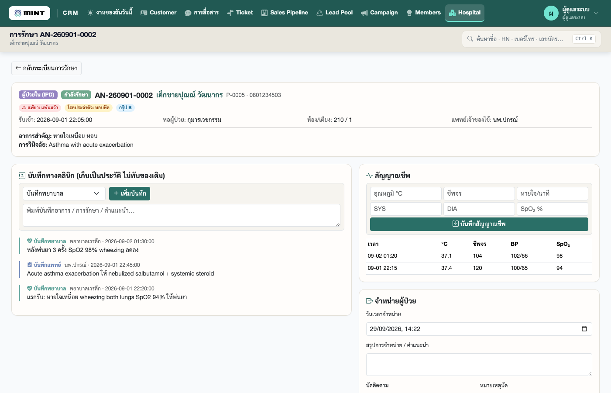Open the Hospital tab
Screen dimensions: 611x393
click(465, 13)
